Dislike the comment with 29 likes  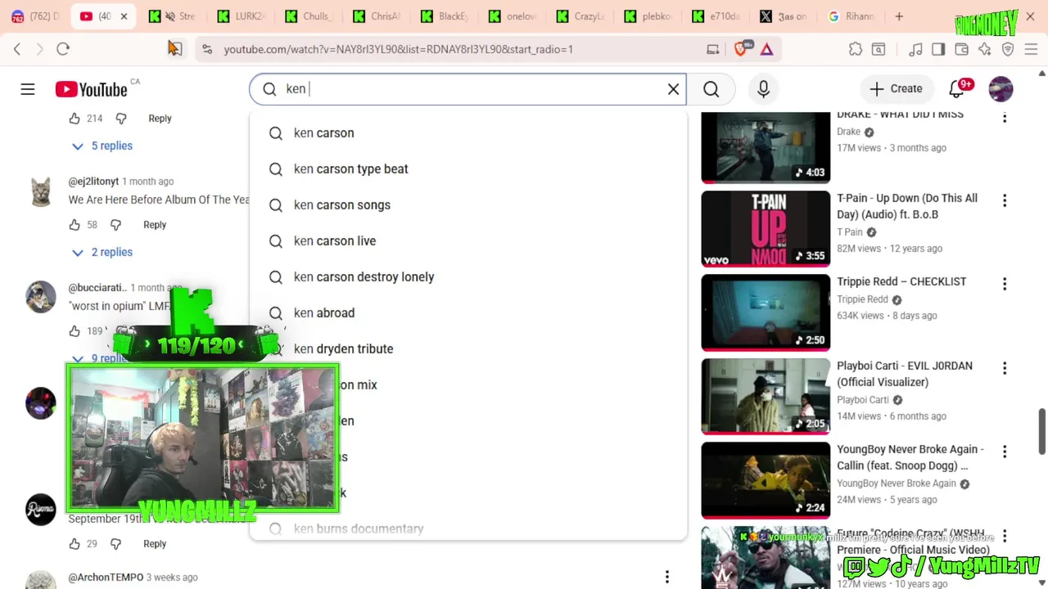116,544
